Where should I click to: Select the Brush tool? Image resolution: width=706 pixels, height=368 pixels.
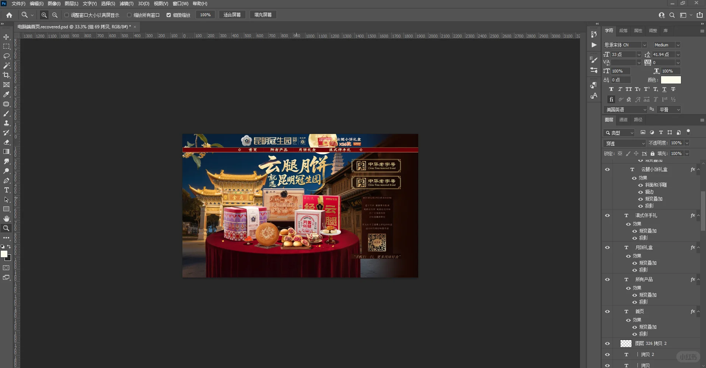(6, 113)
